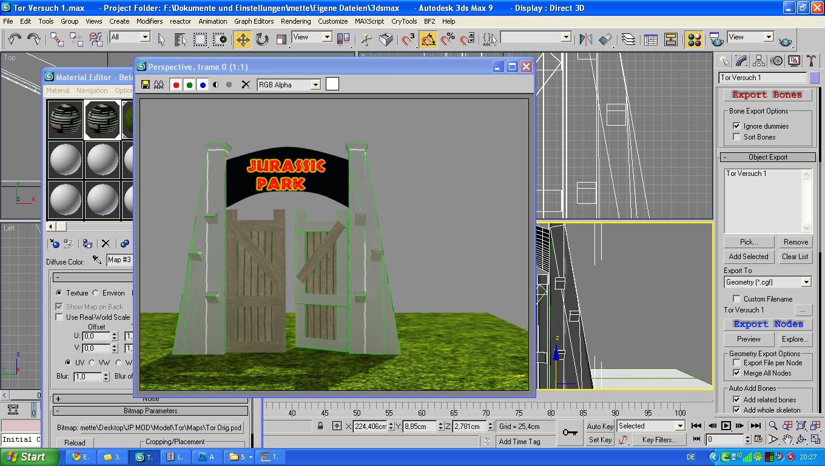Select the Texture radio button
The width and height of the screenshot is (825, 466).
[59, 292]
